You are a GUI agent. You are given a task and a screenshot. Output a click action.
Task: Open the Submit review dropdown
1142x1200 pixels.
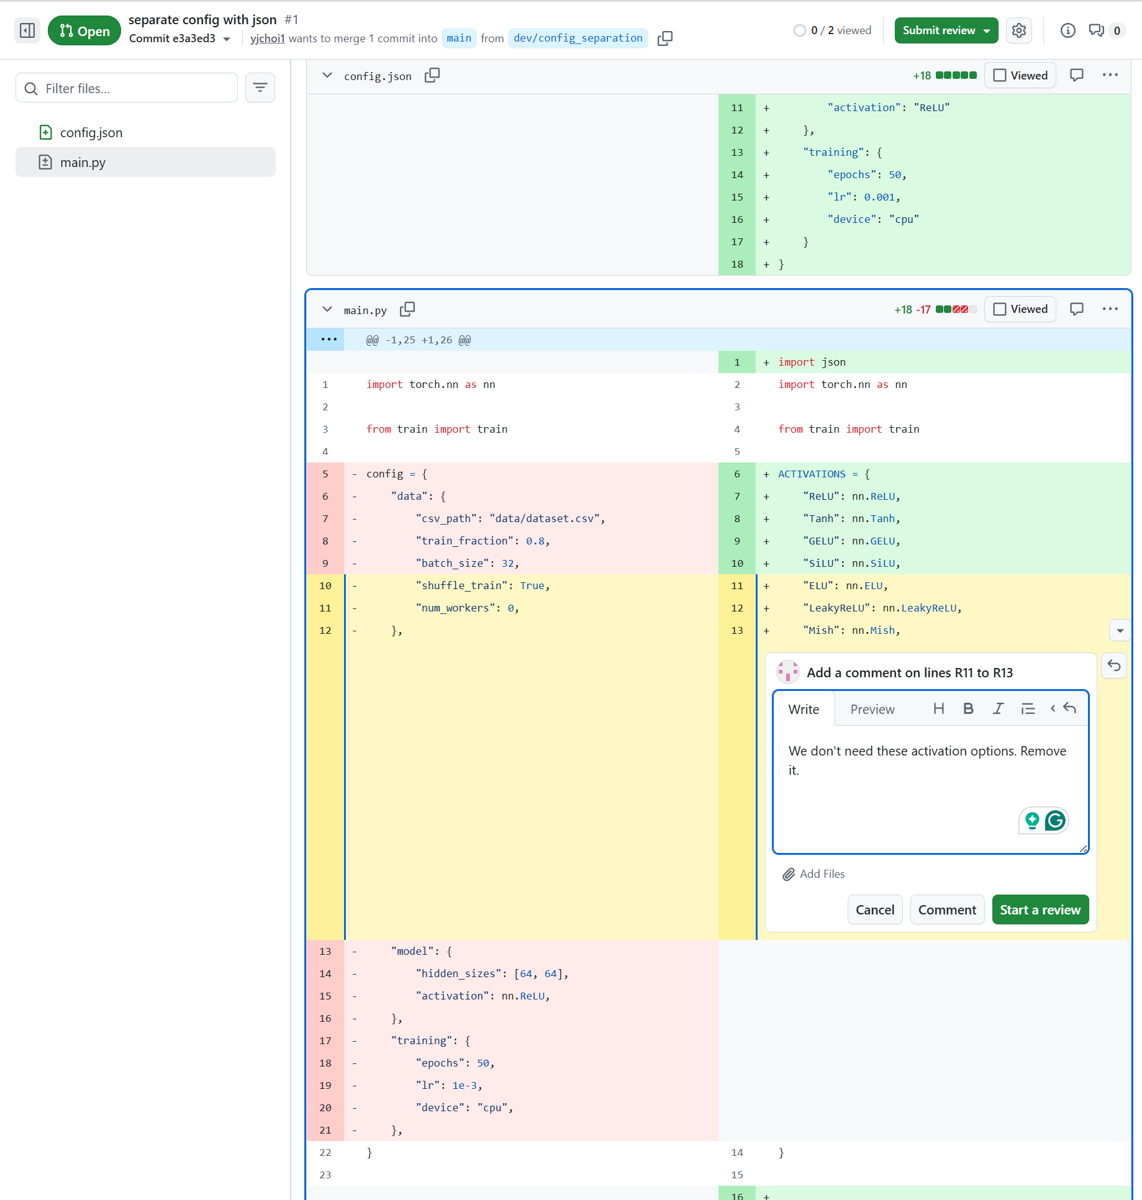[x=946, y=30]
